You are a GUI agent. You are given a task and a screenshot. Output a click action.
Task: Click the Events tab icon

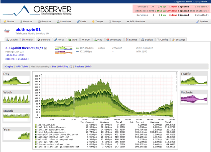click(127, 40)
